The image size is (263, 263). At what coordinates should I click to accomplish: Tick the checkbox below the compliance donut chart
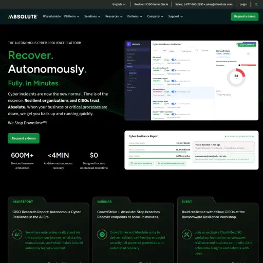point(217,95)
